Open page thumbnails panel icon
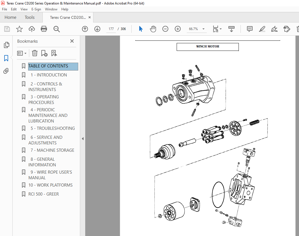The width and height of the screenshot is (299, 236). click(6, 45)
